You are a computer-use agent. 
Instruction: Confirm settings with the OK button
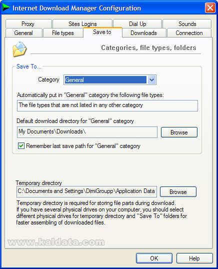[x=154, y=258]
